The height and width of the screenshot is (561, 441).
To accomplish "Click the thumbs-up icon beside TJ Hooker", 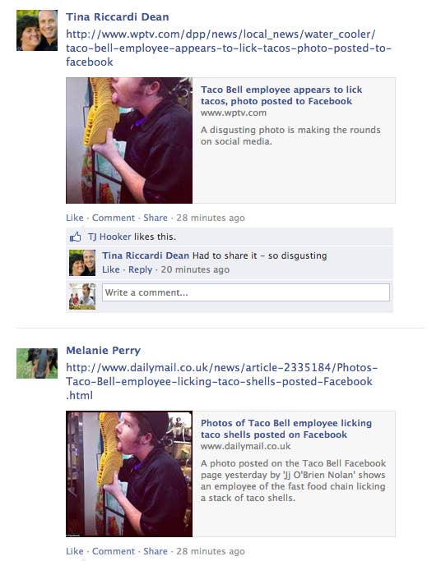I will click(75, 237).
